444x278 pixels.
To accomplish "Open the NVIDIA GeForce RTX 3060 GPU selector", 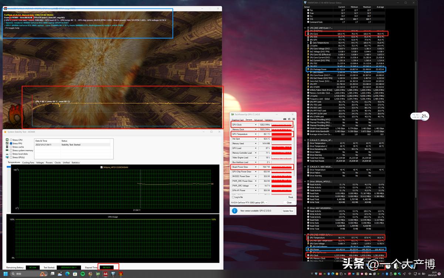I will 248,203.
